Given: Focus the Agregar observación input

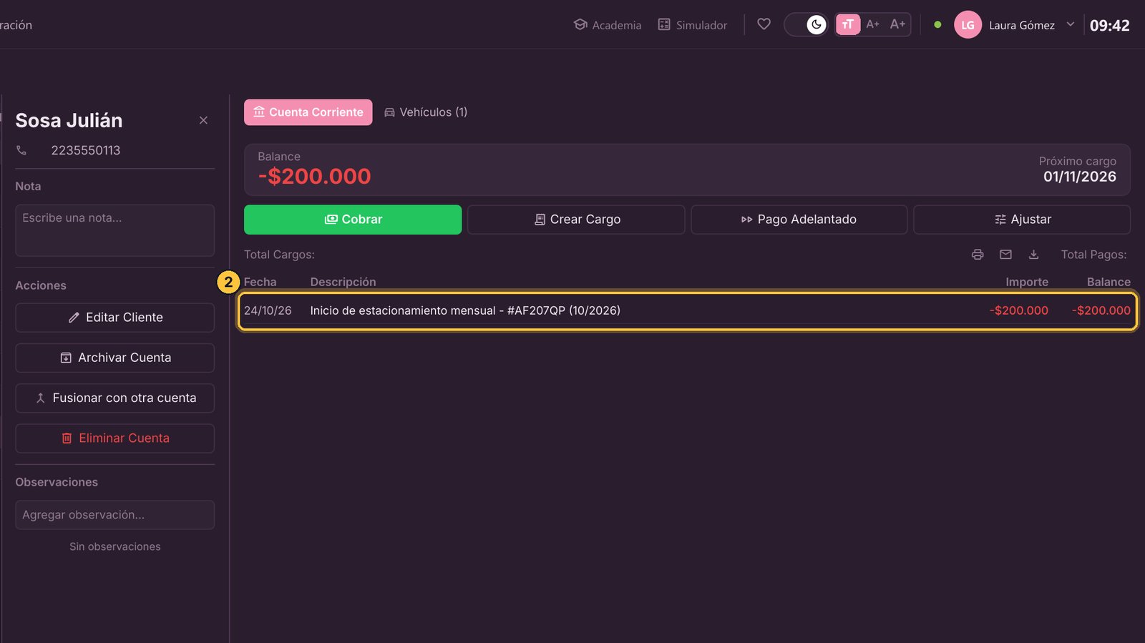Looking at the screenshot, I should pos(114,515).
